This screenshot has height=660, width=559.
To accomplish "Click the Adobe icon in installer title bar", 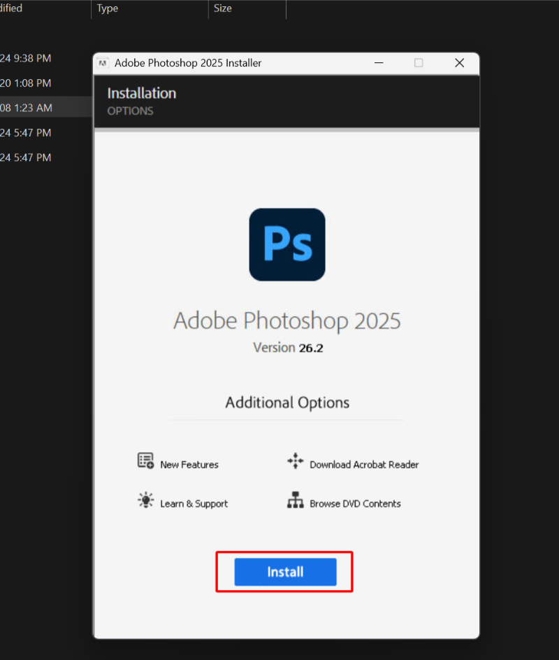I will pyautogui.click(x=103, y=63).
